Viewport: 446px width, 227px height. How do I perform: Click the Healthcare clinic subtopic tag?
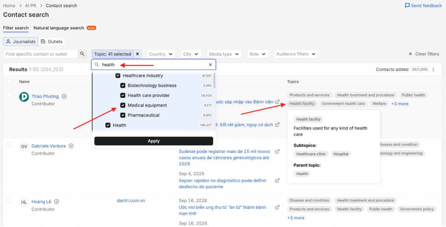click(x=311, y=154)
